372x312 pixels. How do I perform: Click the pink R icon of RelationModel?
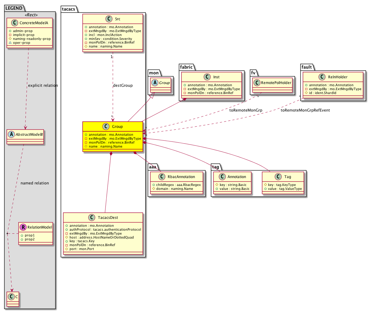point(23,227)
